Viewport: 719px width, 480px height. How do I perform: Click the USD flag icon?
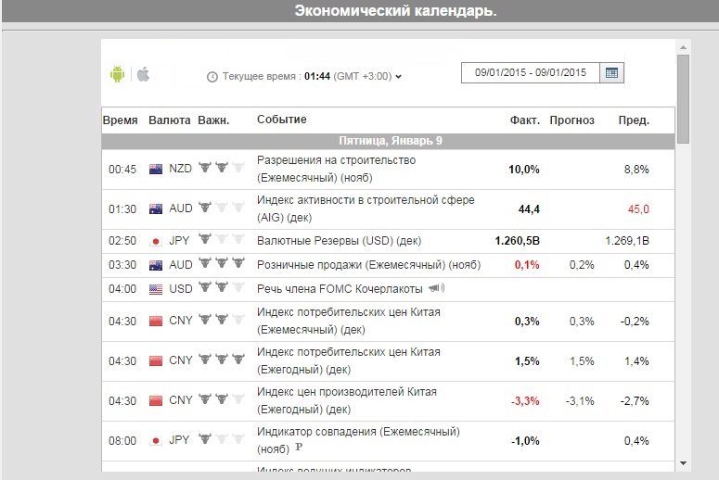tap(156, 289)
